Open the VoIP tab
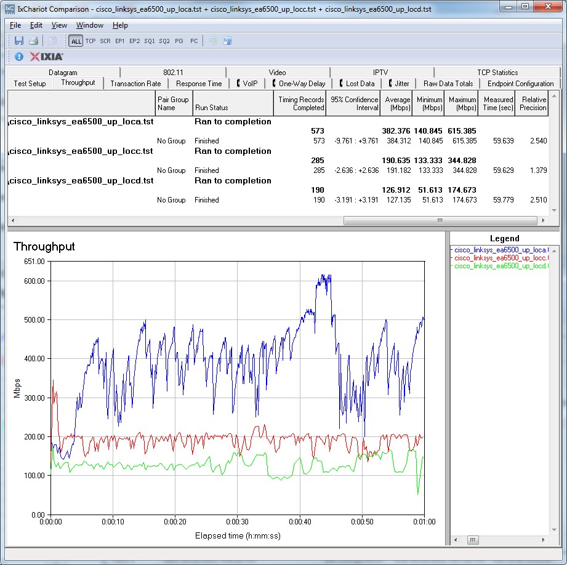This screenshot has height=565, width=567. point(247,84)
